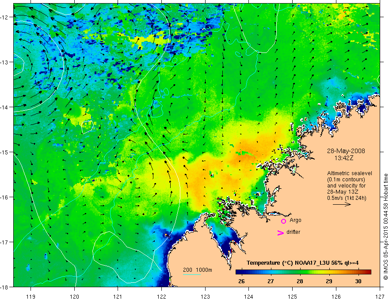Click the 'Argo' legend label
The width and height of the screenshot is (389, 300).
click(295, 220)
